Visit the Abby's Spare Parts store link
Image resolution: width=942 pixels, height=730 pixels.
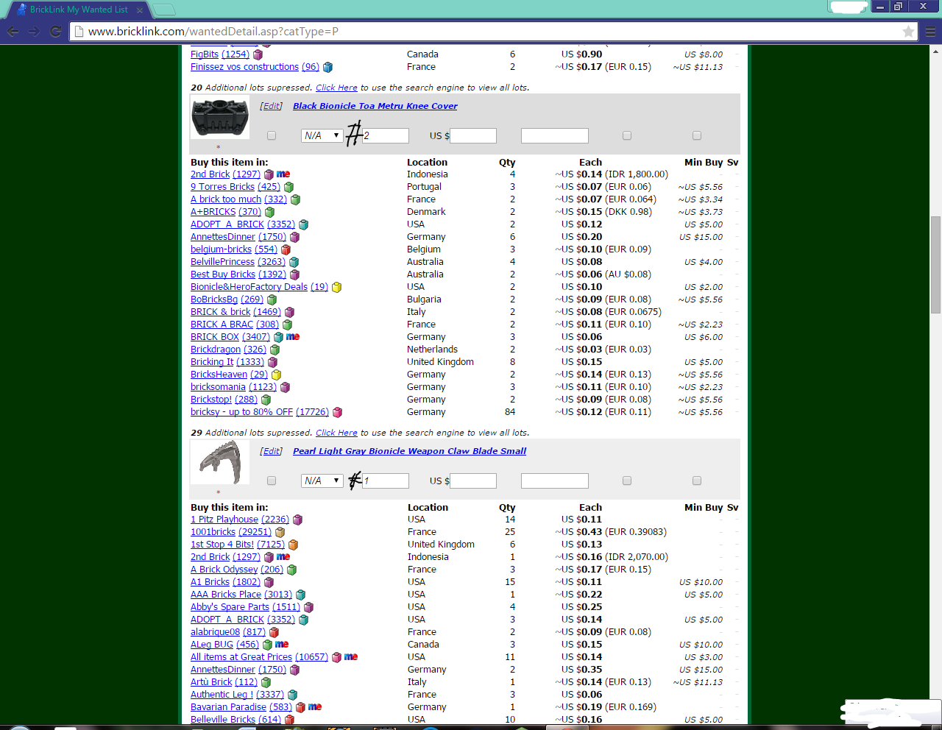point(230,607)
